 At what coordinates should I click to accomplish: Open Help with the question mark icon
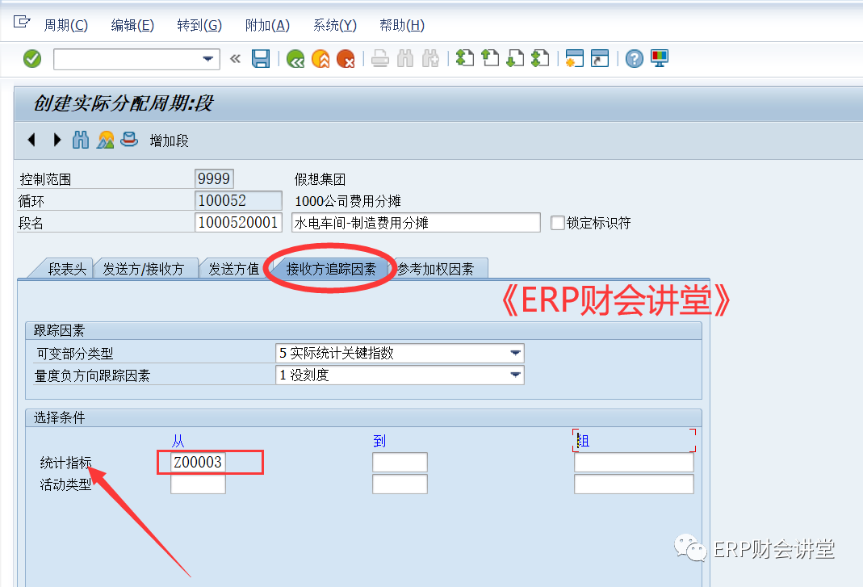click(635, 59)
